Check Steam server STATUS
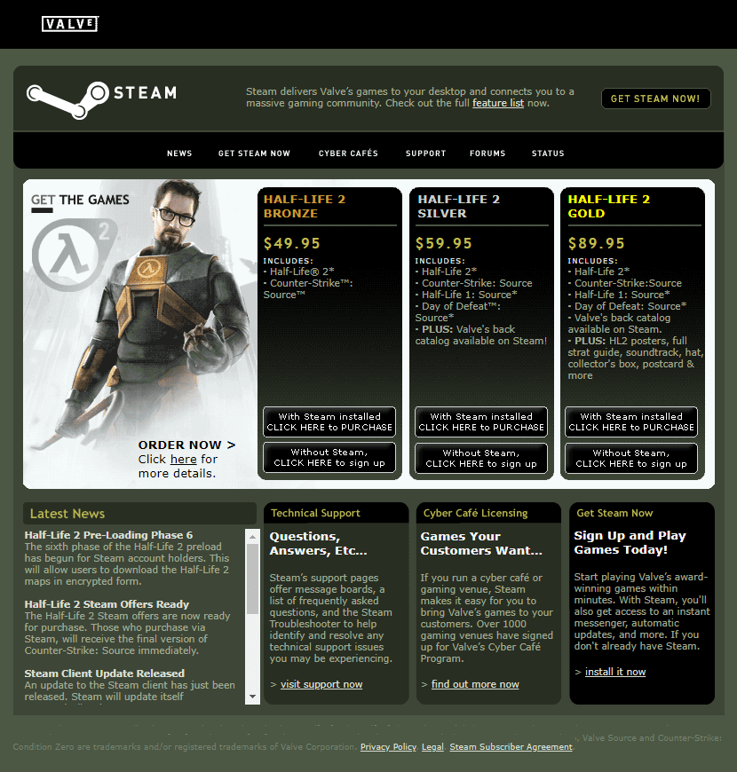 (548, 153)
